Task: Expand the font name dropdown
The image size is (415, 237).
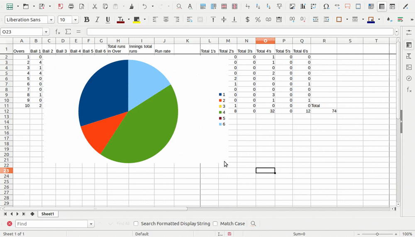Action: click(51, 20)
